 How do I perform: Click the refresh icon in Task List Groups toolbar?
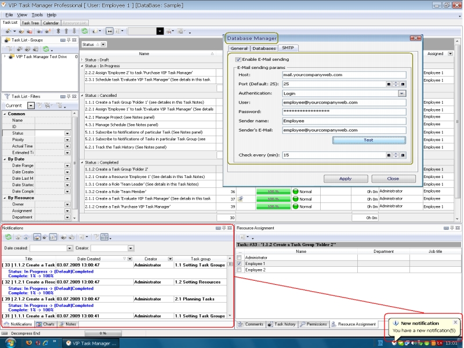tap(45, 49)
